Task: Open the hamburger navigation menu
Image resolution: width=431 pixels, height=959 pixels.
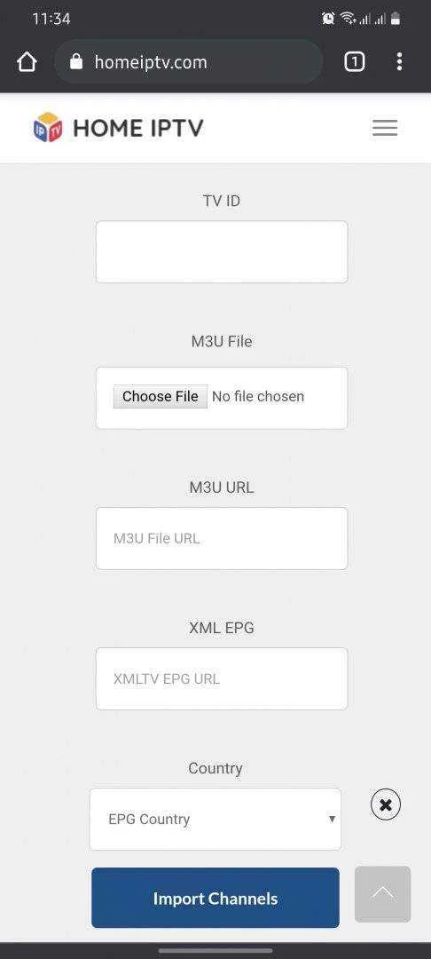Action: (x=385, y=128)
